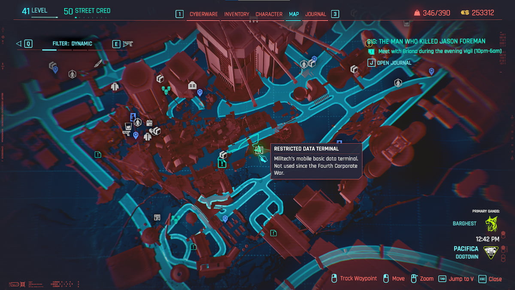Screen dimensions: 515x290
Task: Select the apartment house icon on the map
Action: (192, 85)
